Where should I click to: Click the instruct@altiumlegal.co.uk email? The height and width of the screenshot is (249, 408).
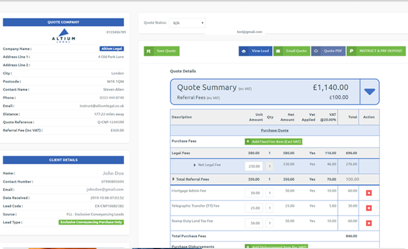pos(101,106)
